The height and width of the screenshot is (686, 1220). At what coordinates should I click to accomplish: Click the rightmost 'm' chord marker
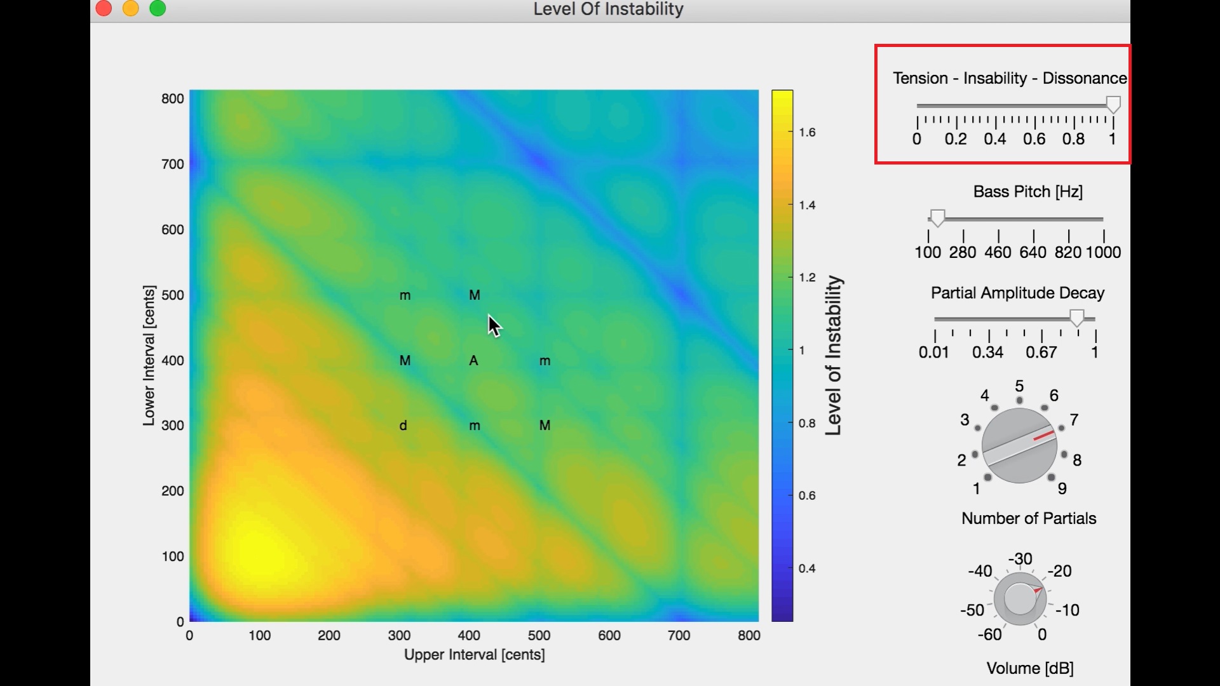pyautogui.click(x=545, y=360)
